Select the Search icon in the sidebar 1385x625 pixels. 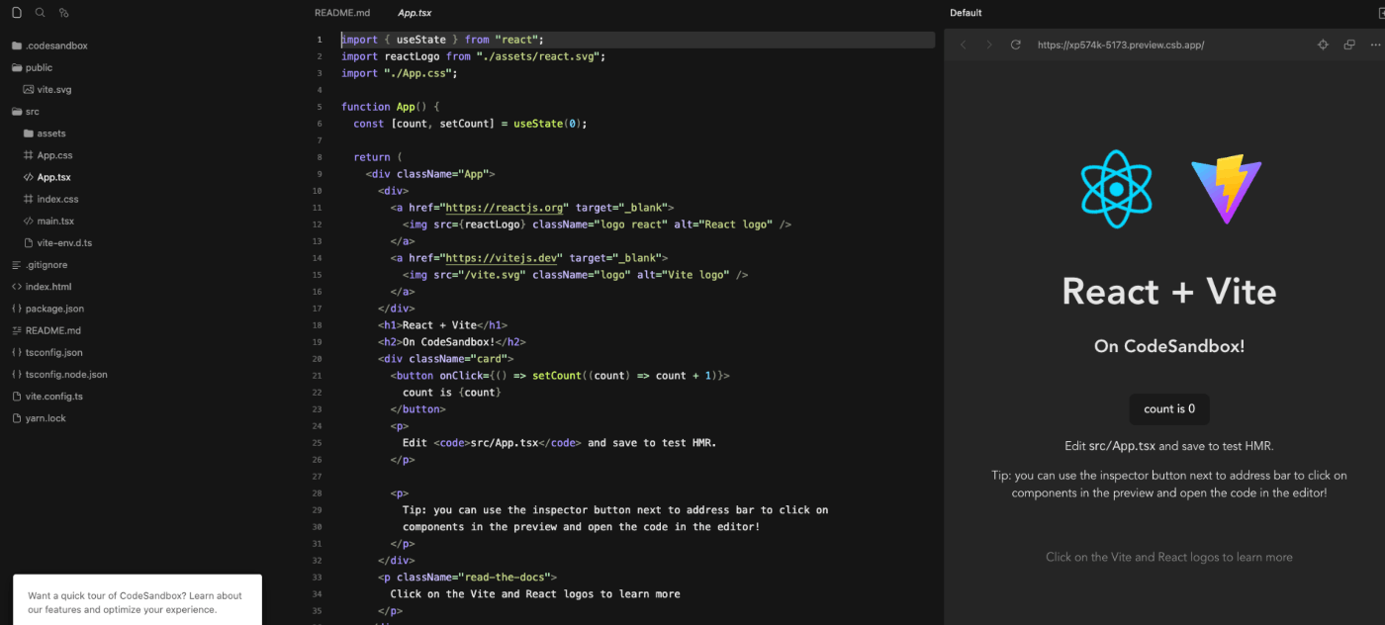point(39,13)
